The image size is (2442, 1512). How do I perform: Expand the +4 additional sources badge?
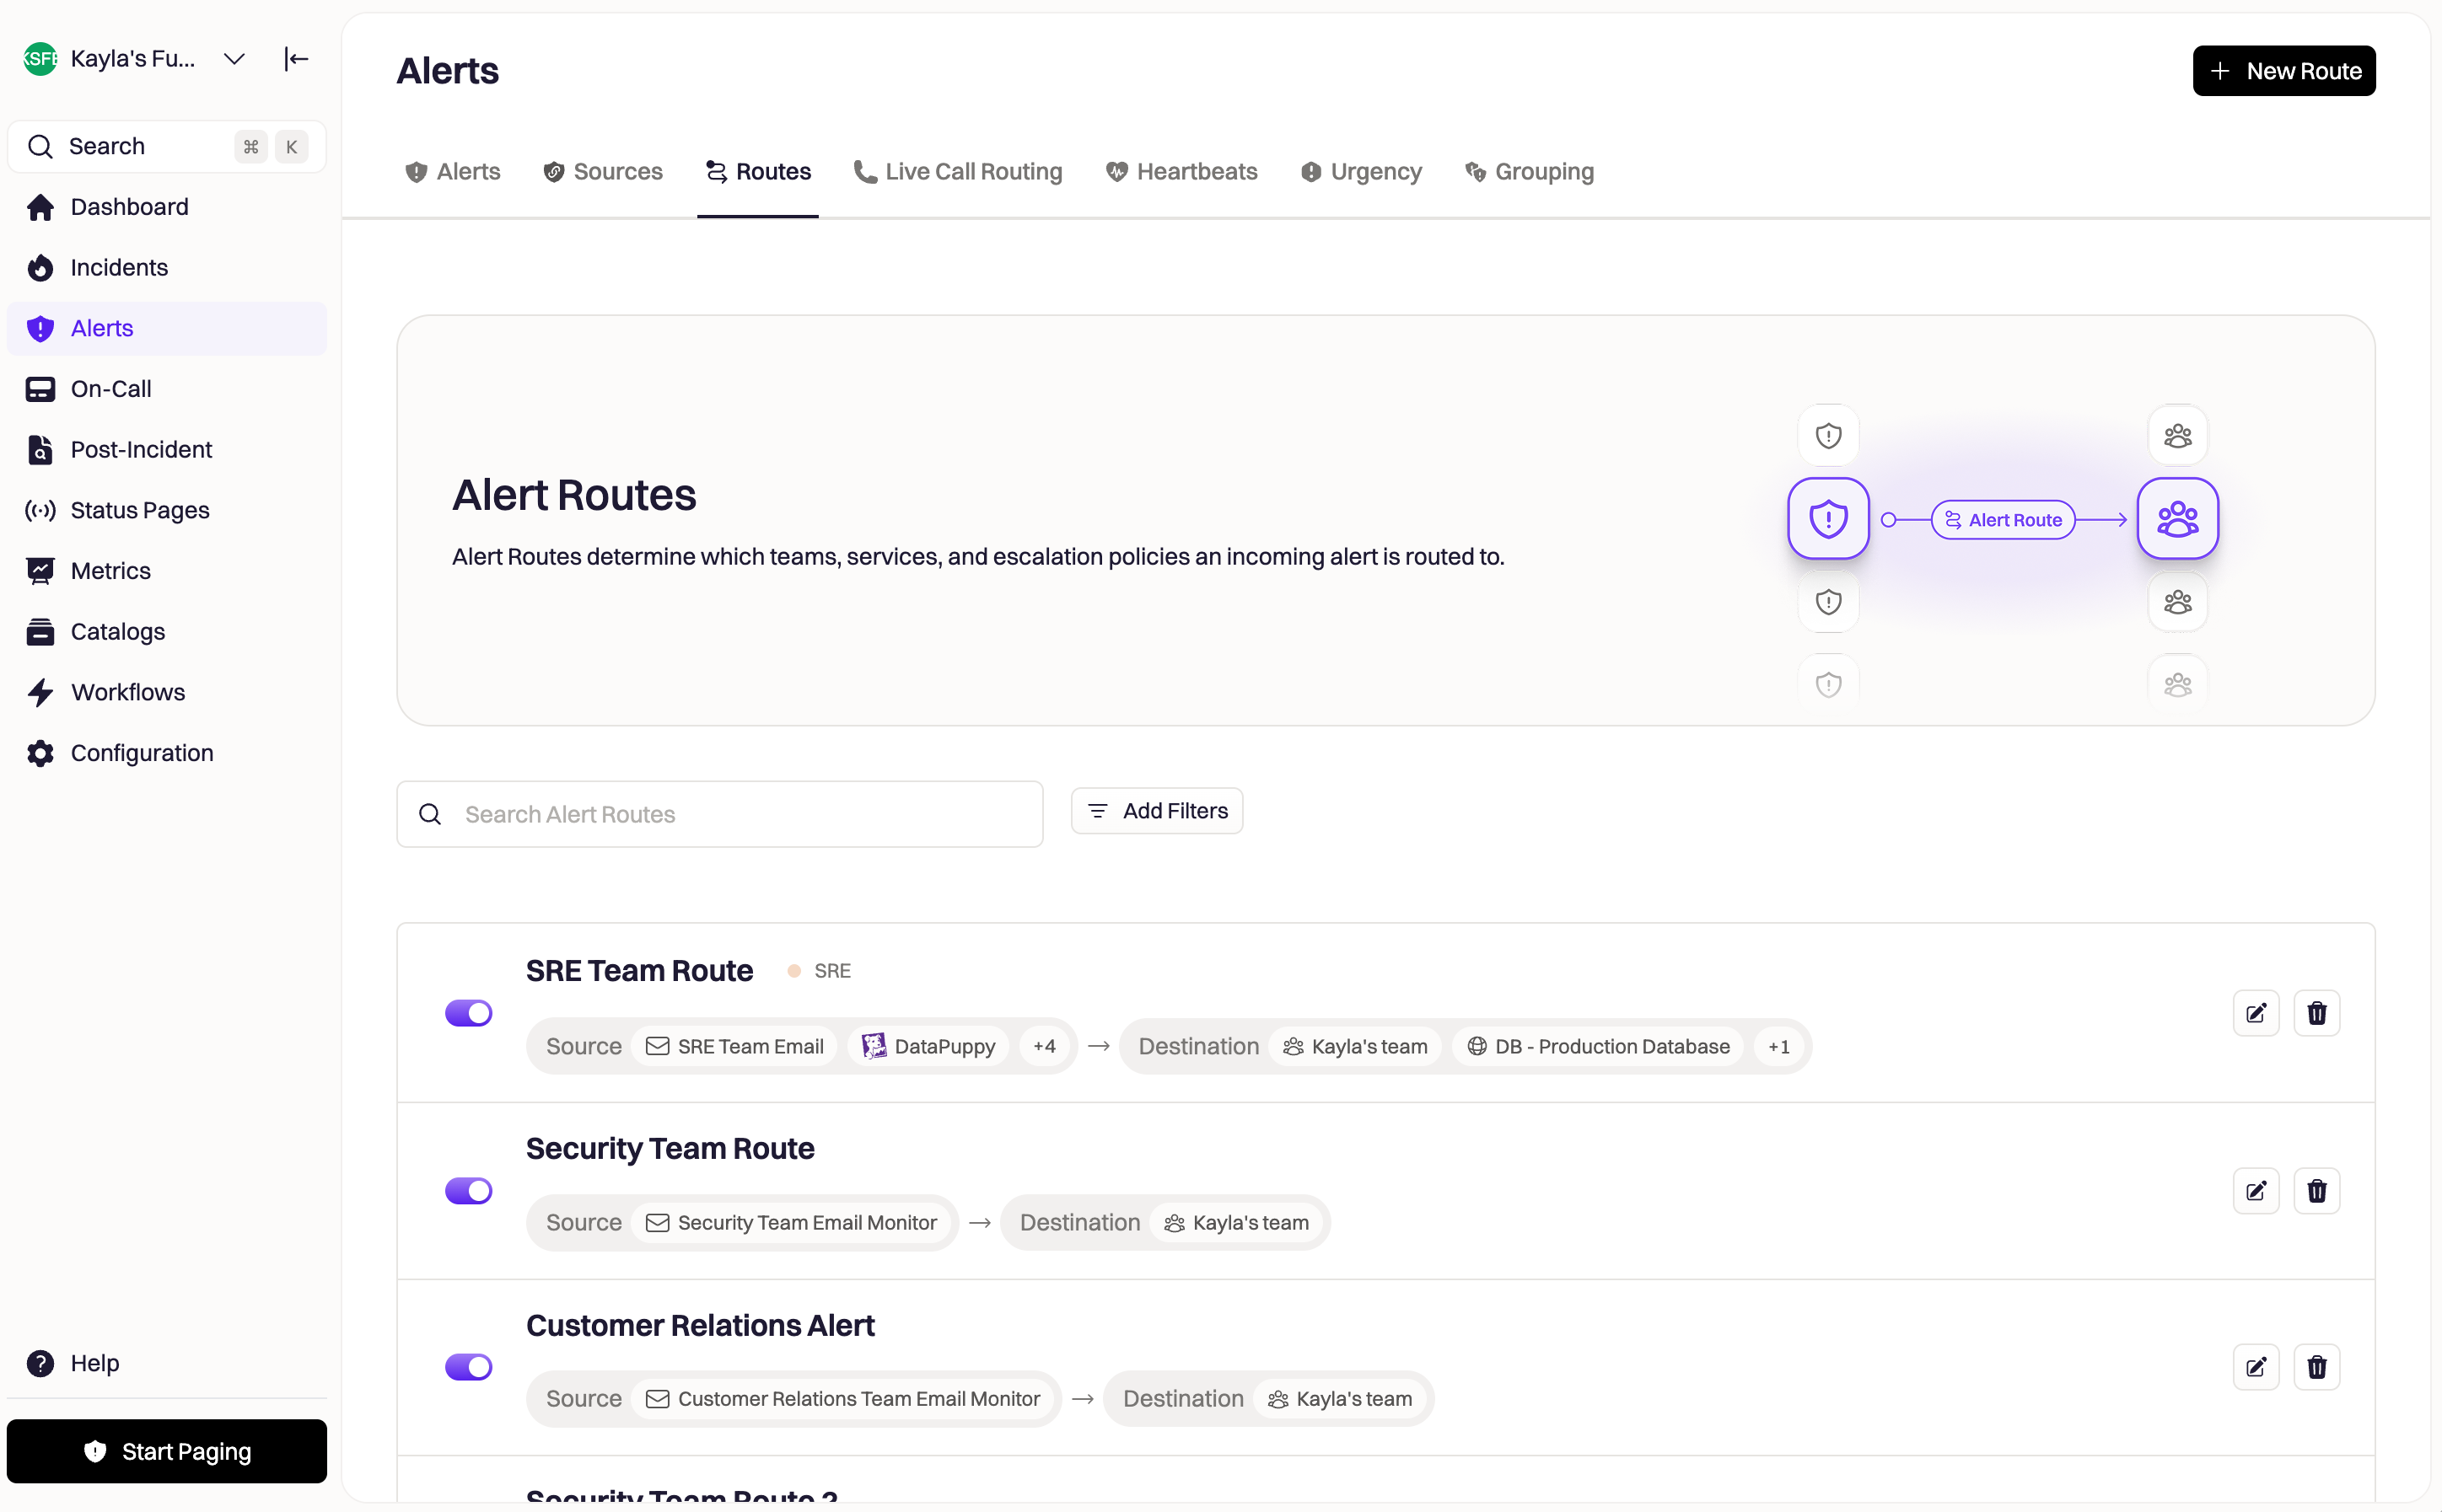(1043, 1046)
